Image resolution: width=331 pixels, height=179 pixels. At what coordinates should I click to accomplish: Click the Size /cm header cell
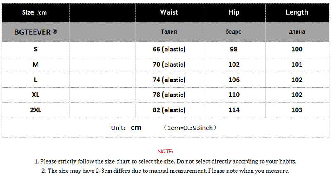[x=34, y=12]
